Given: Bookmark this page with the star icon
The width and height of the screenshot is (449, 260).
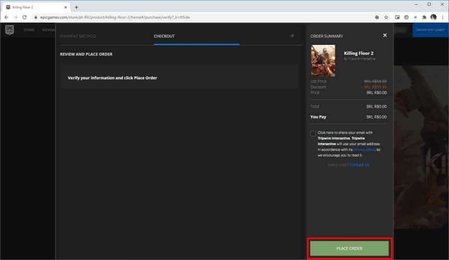Looking at the screenshot, I should point(386,17).
